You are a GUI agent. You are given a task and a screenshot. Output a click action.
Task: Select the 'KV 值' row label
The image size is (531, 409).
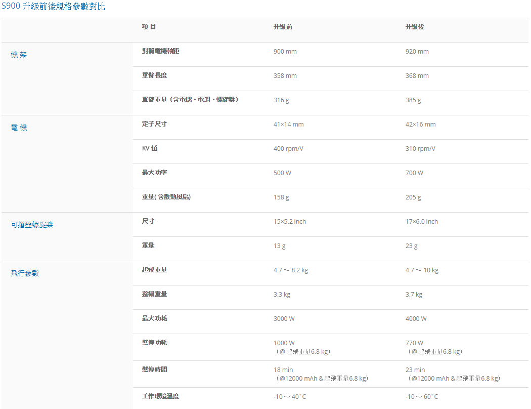(x=150, y=148)
